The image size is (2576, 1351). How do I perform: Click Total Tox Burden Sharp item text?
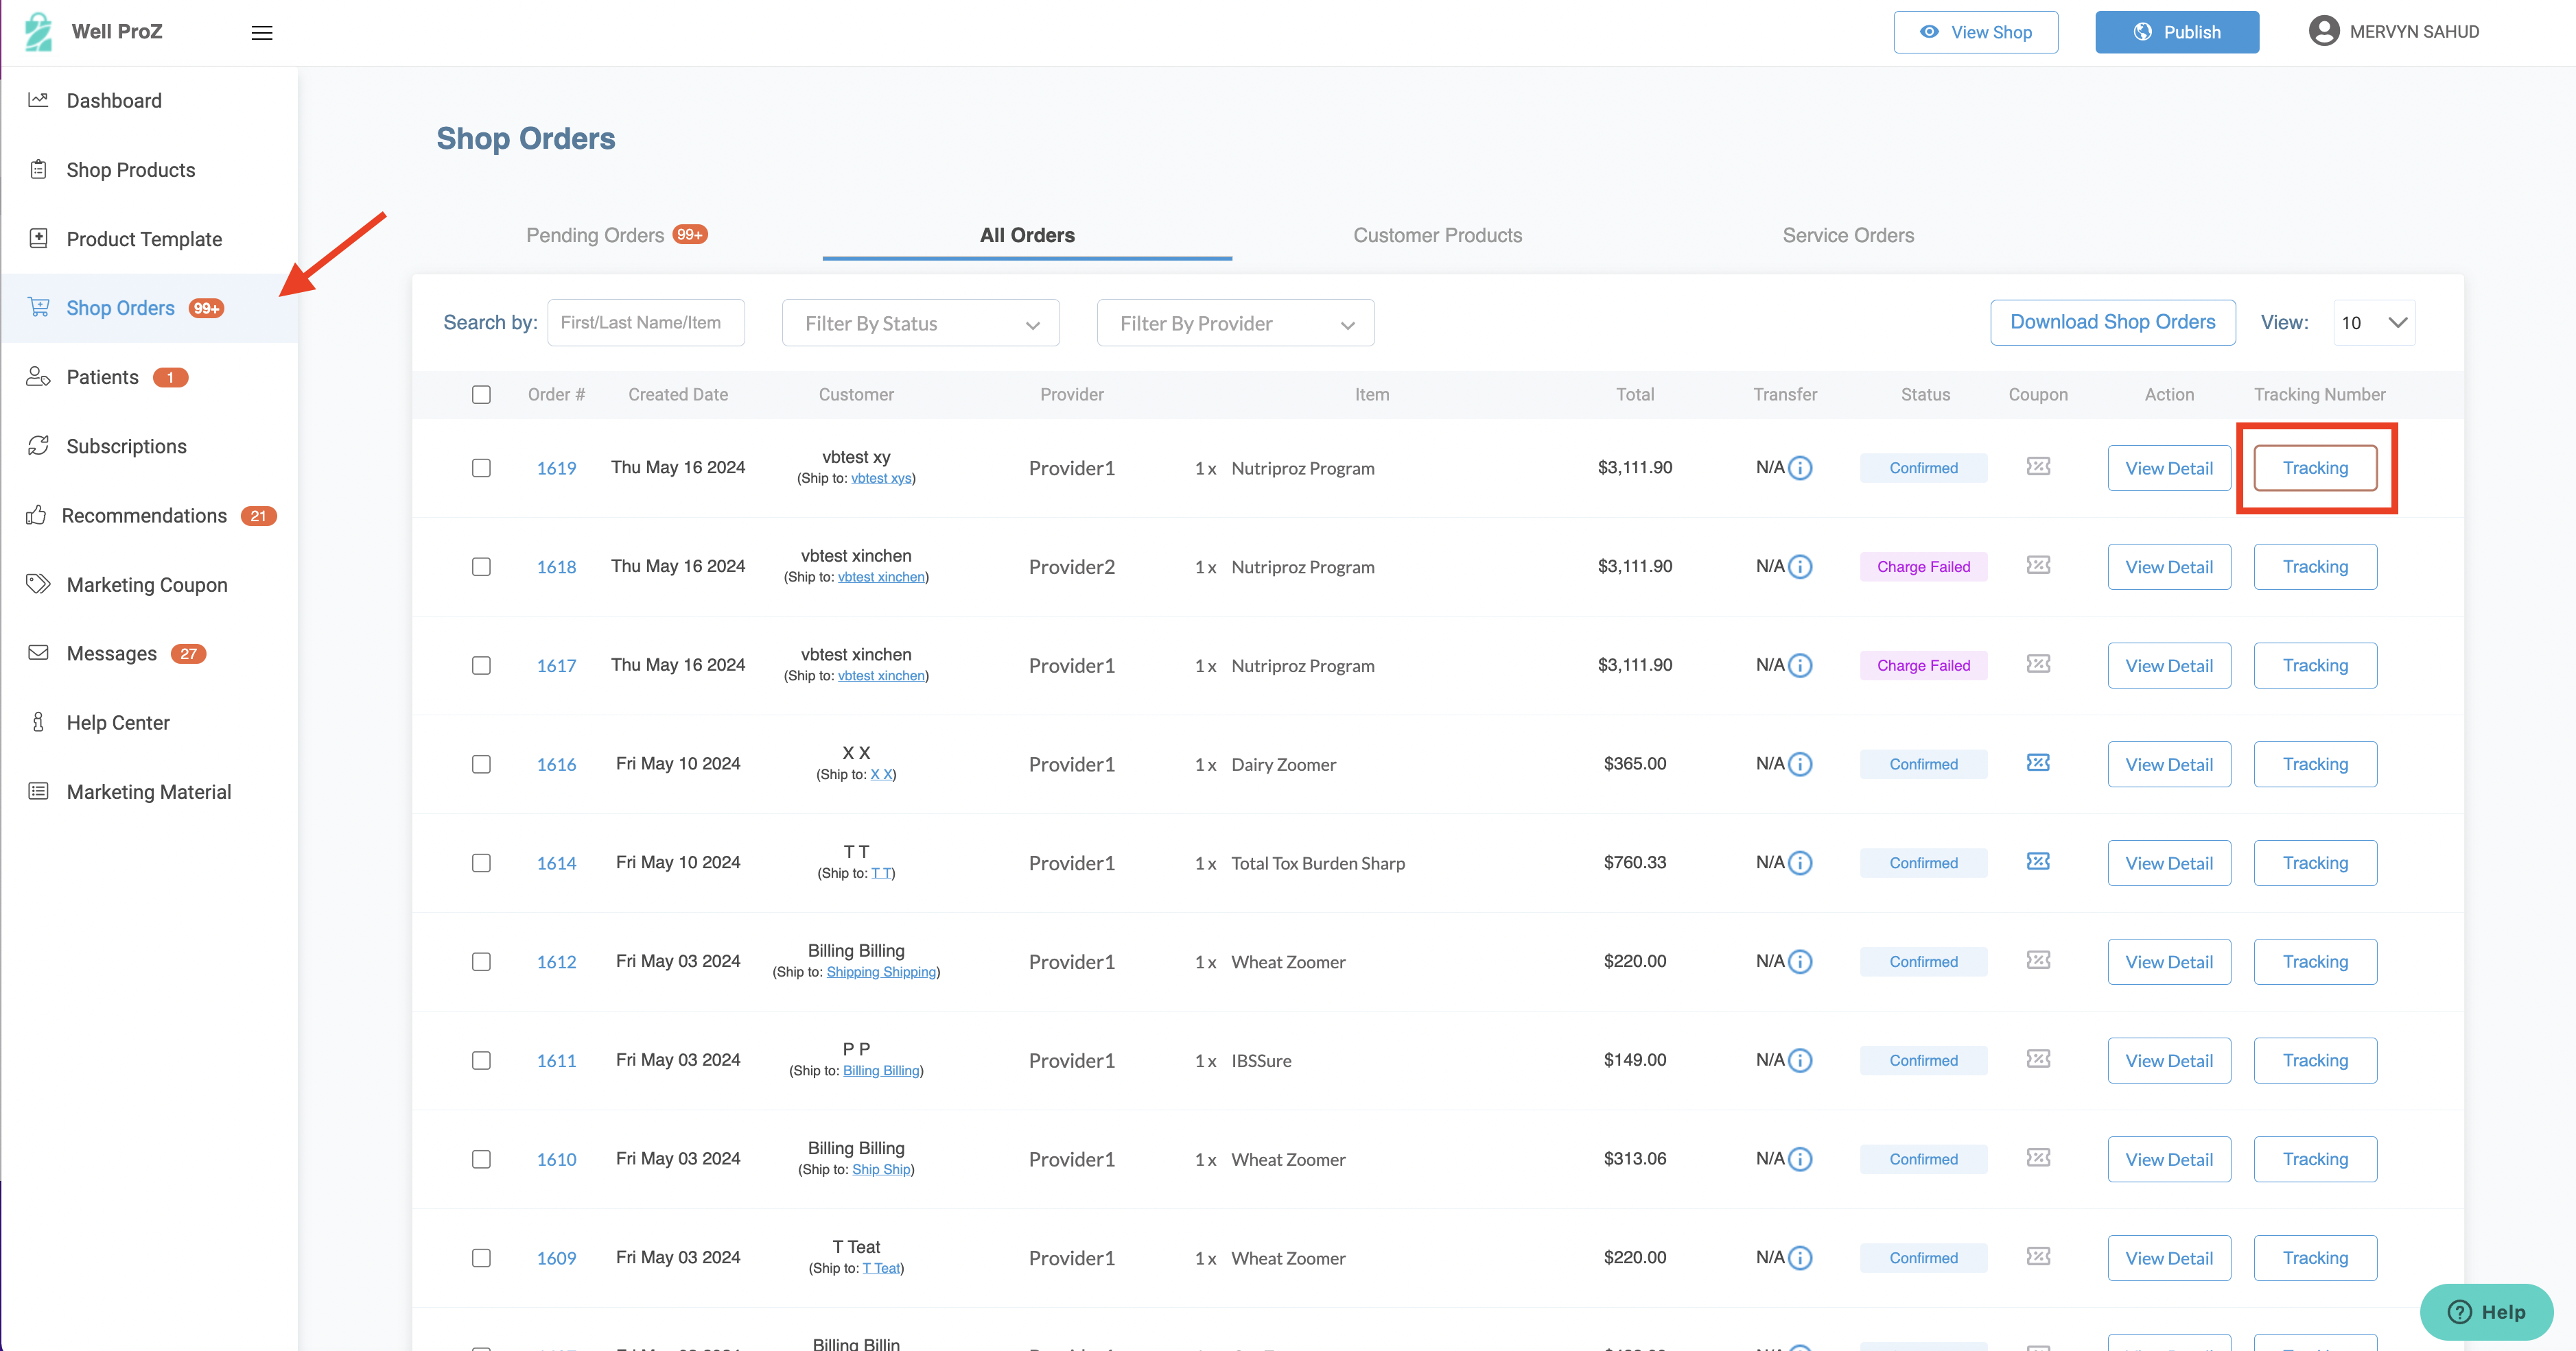tap(1317, 863)
